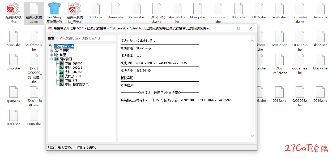Select the black.she file icon
The width and height of the screenshot is (332, 159).
click(320, 60)
